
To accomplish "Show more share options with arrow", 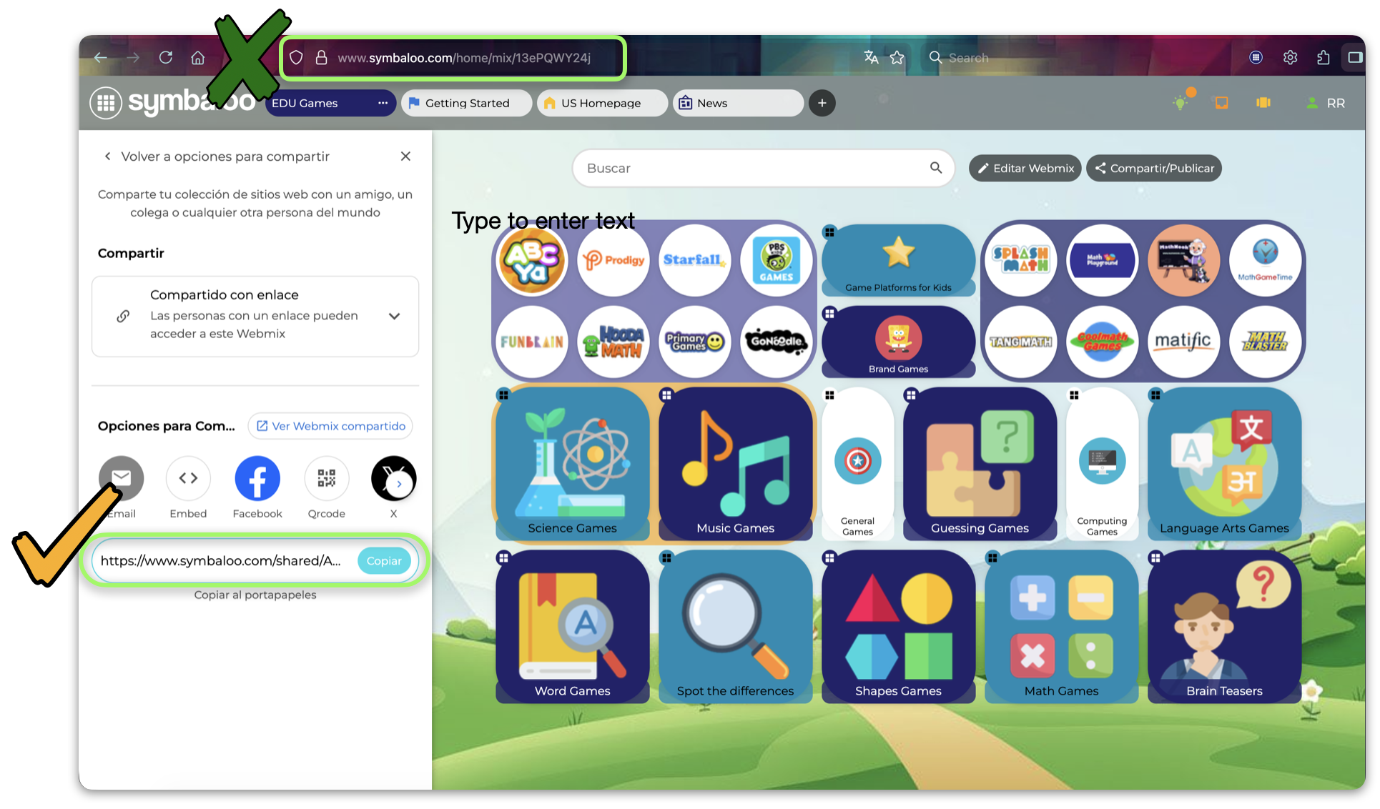I will (x=399, y=484).
